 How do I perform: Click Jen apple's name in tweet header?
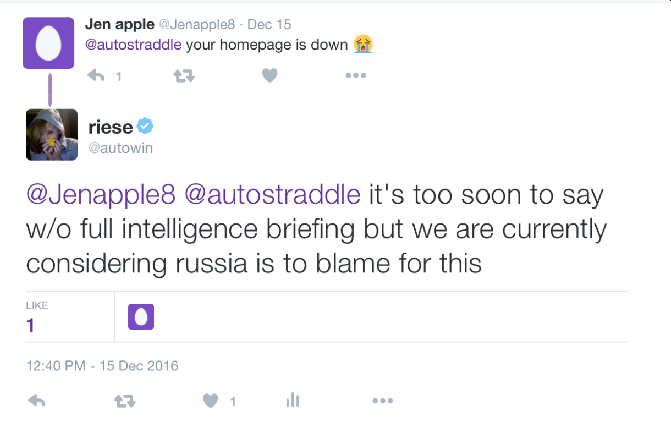click(x=119, y=24)
